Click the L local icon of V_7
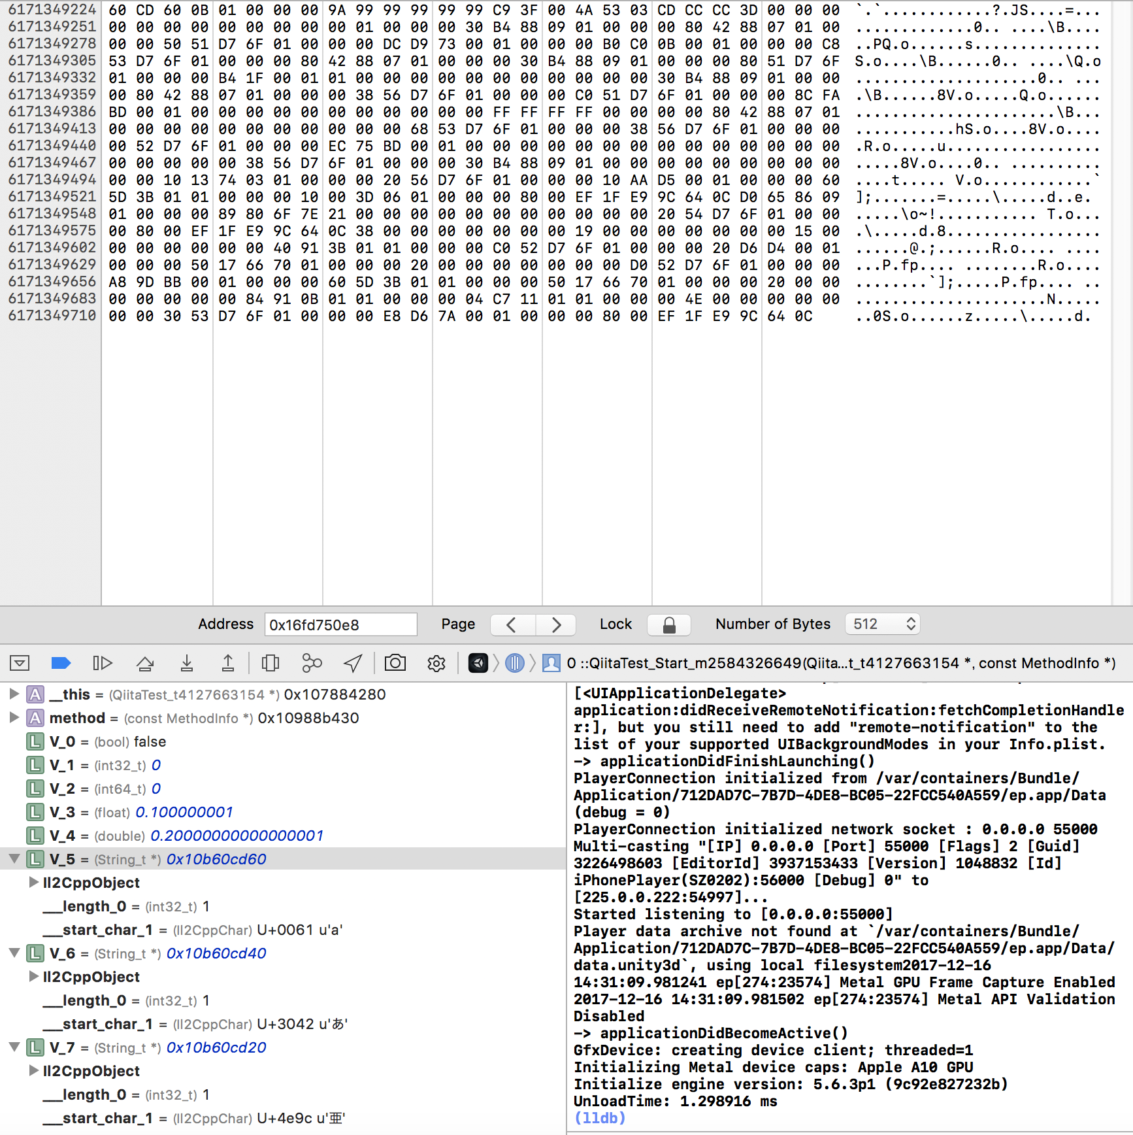Image resolution: width=1133 pixels, height=1135 pixels. [35, 1047]
